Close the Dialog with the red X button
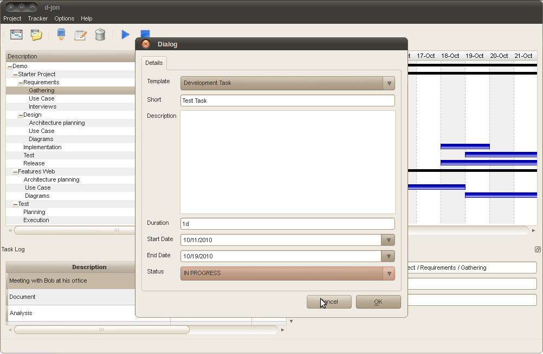543x354 pixels. point(146,44)
